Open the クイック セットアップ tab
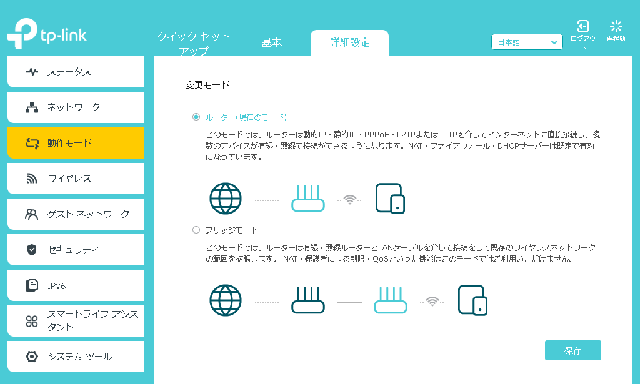This screenshot has height=384, width=640. tap(194, 44)
